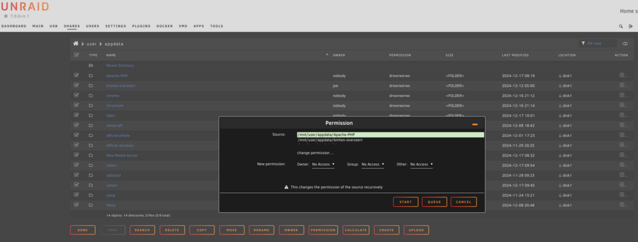This screenshot has width=638, height=242.
Task: Uncheck the Temp folder checkbox
Action: 77,204
